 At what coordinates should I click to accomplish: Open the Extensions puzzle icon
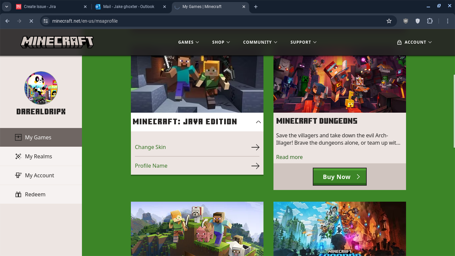tap(430, 21)
